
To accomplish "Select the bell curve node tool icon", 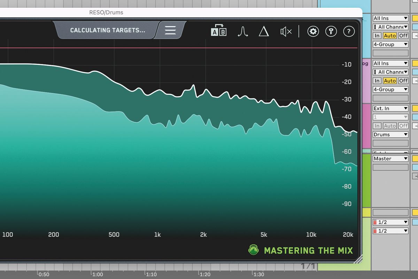I will point(243,31).
